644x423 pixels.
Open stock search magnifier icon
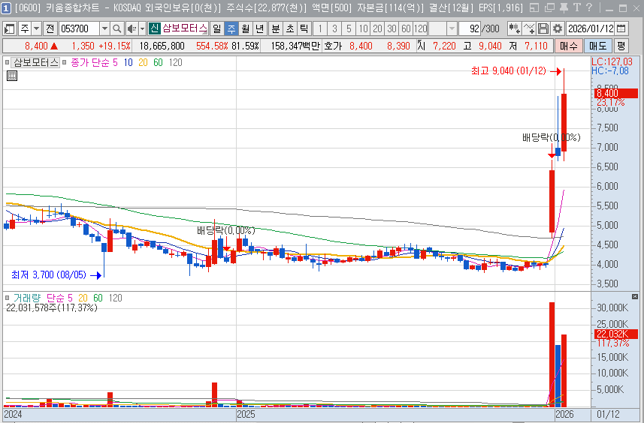[x=117, y=28]
